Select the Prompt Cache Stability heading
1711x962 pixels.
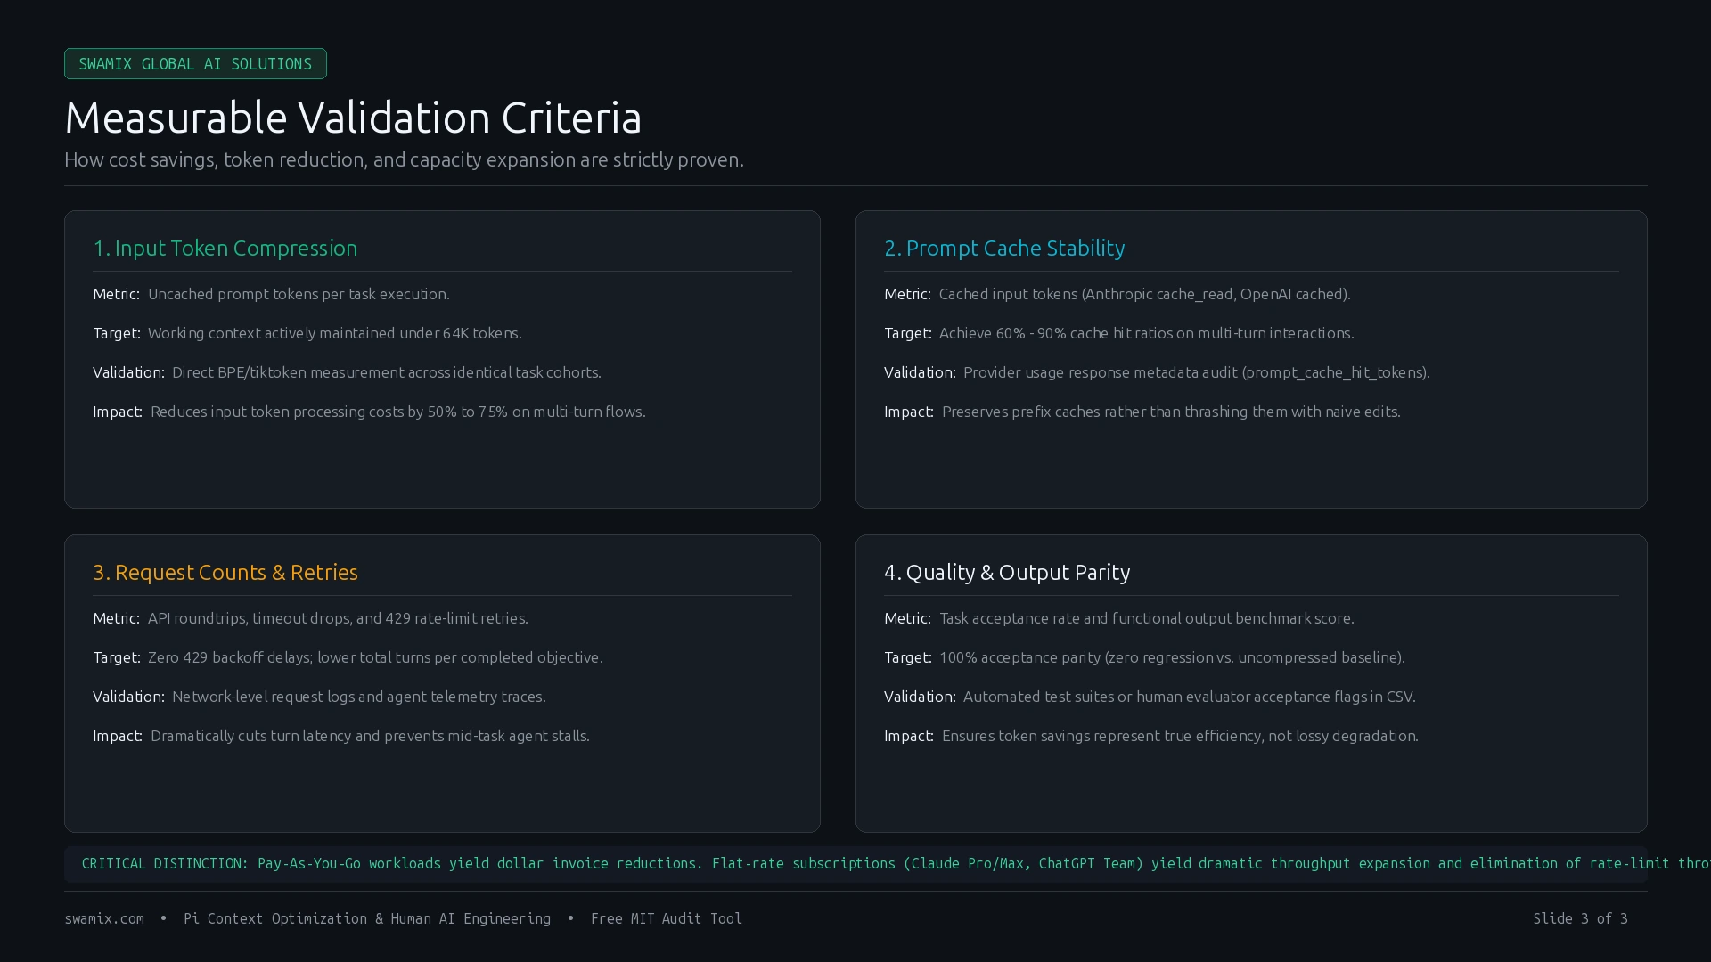(1004, 249)
